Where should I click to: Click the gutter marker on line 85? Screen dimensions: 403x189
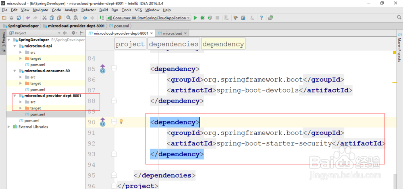click(x=102, y=69)
